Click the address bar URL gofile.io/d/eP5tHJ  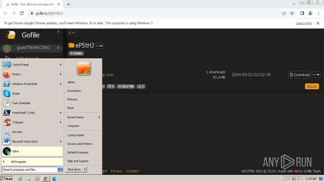[x=49, y=13]
